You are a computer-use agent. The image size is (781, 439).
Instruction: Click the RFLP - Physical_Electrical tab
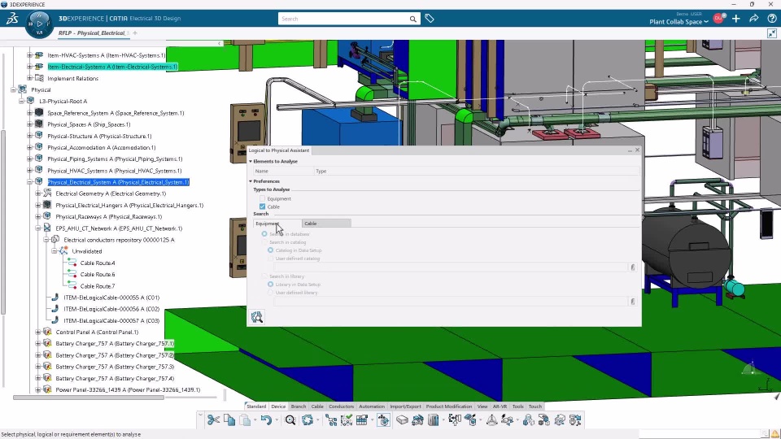click(x=93, y=33)
